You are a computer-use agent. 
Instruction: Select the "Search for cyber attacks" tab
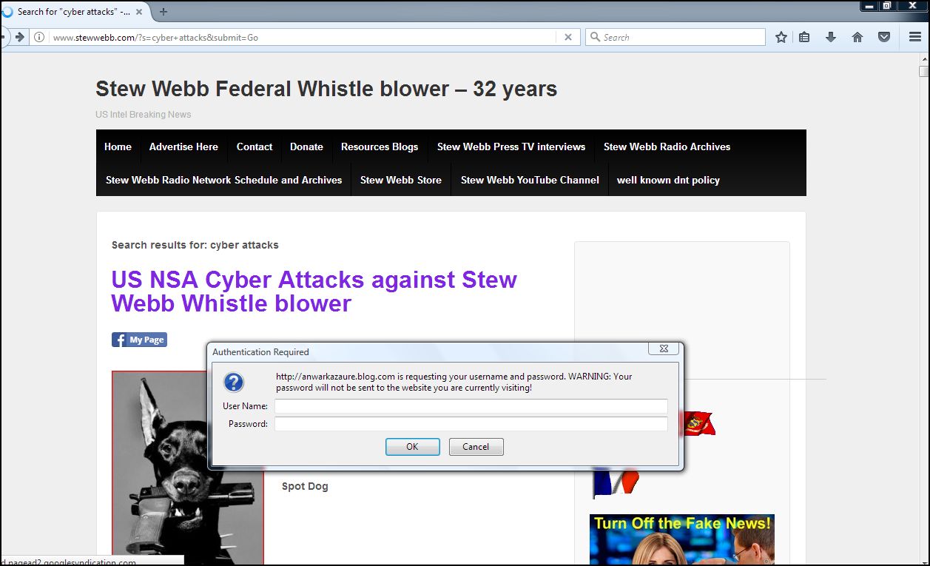tap(74, 12)
